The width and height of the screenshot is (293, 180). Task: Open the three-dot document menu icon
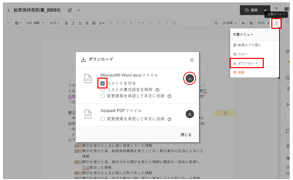[276, 23]
